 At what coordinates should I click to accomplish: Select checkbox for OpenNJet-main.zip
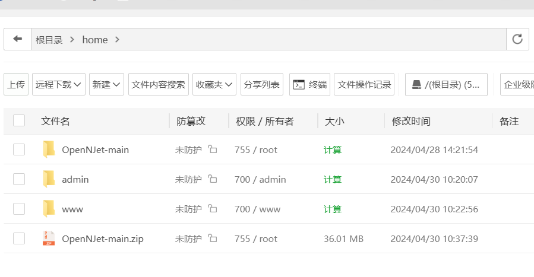pos(19,238)
